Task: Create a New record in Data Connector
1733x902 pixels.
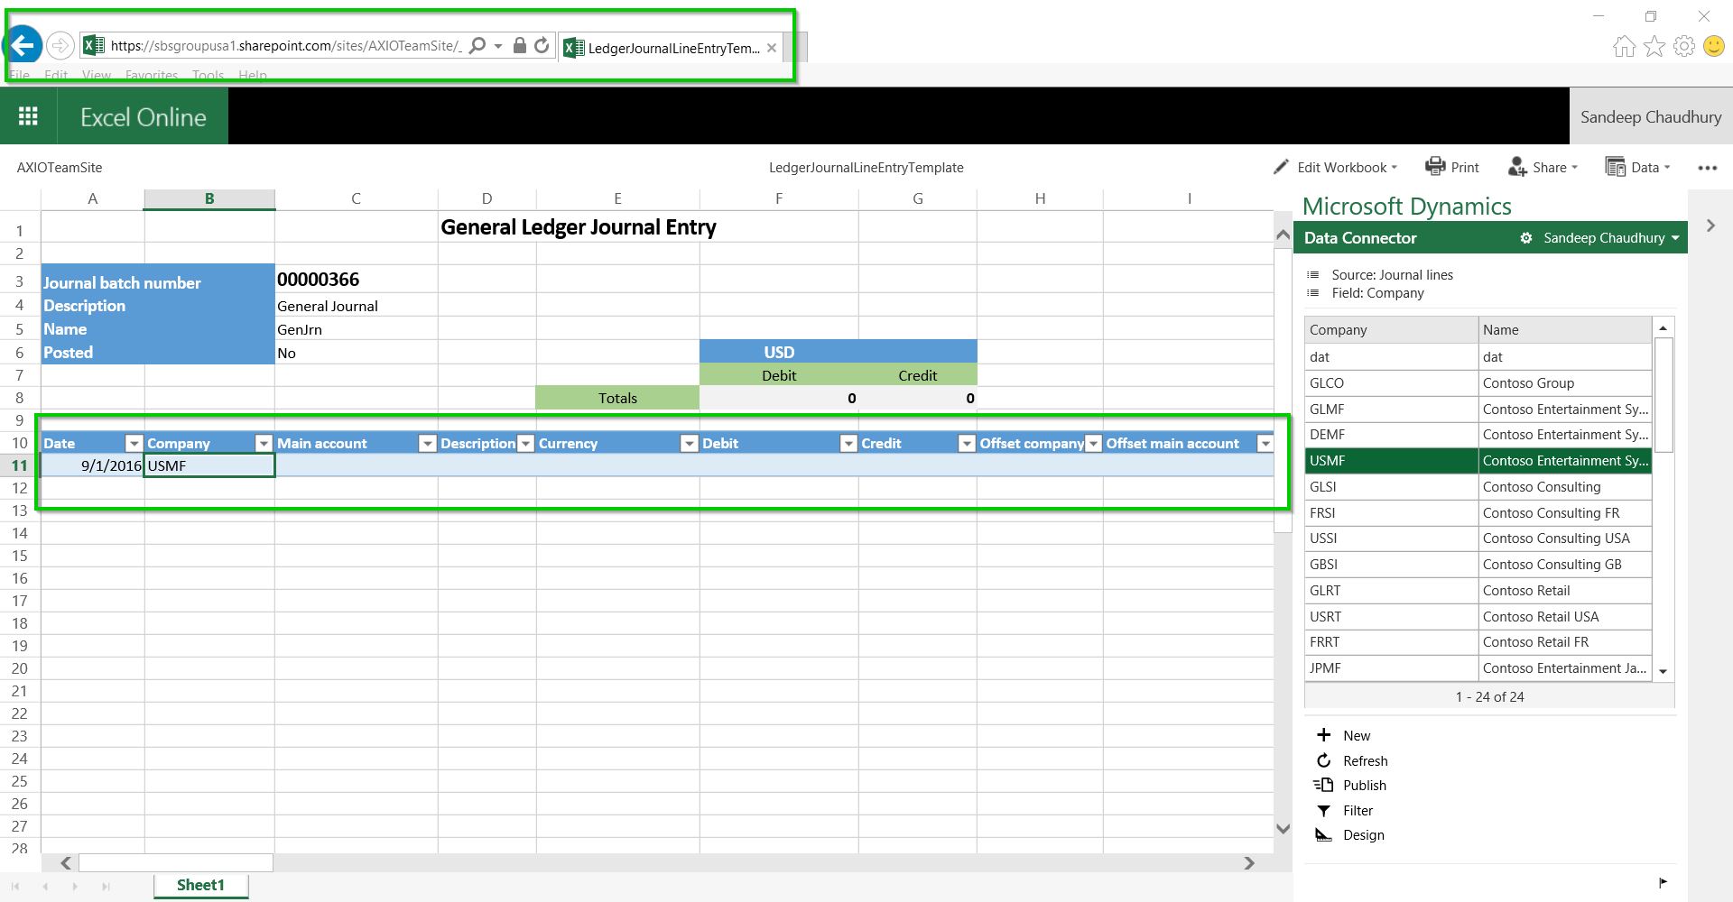Action: 1343,735
